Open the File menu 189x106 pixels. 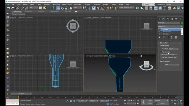[x=8, y=4]
